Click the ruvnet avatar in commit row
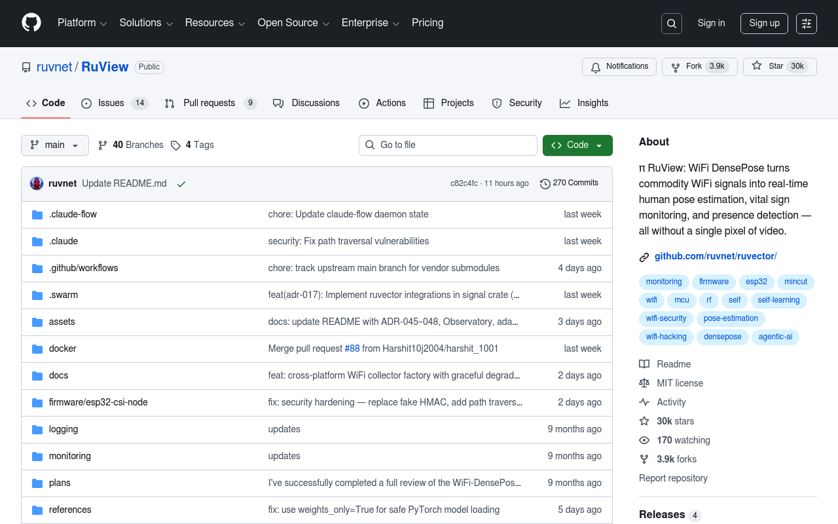 pyautogui.click(x=37, y=183)
